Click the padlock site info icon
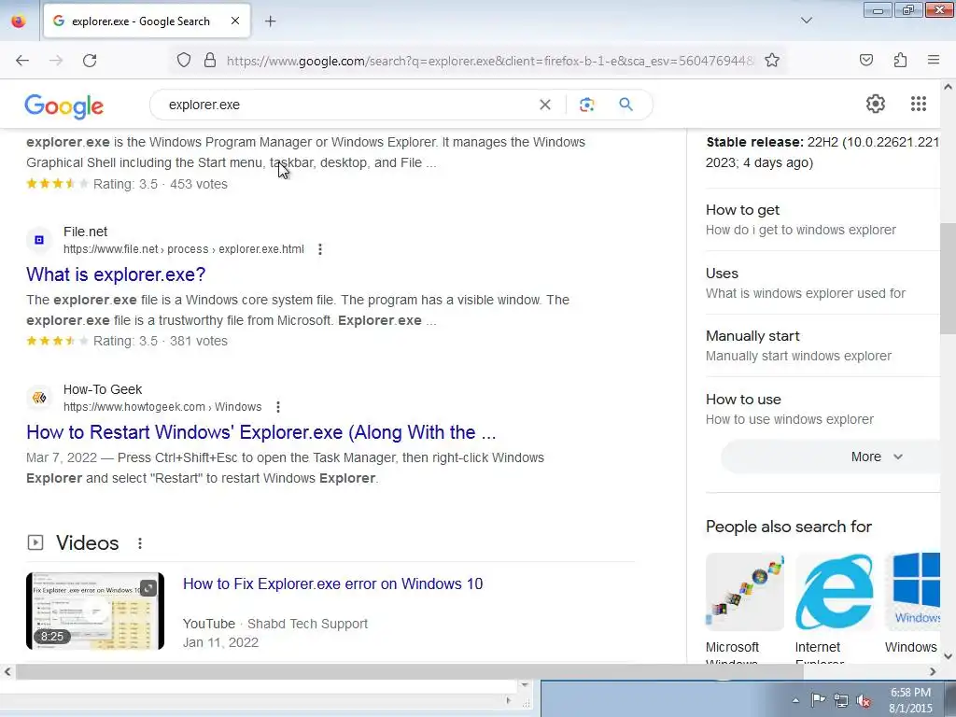 [210, 61]
